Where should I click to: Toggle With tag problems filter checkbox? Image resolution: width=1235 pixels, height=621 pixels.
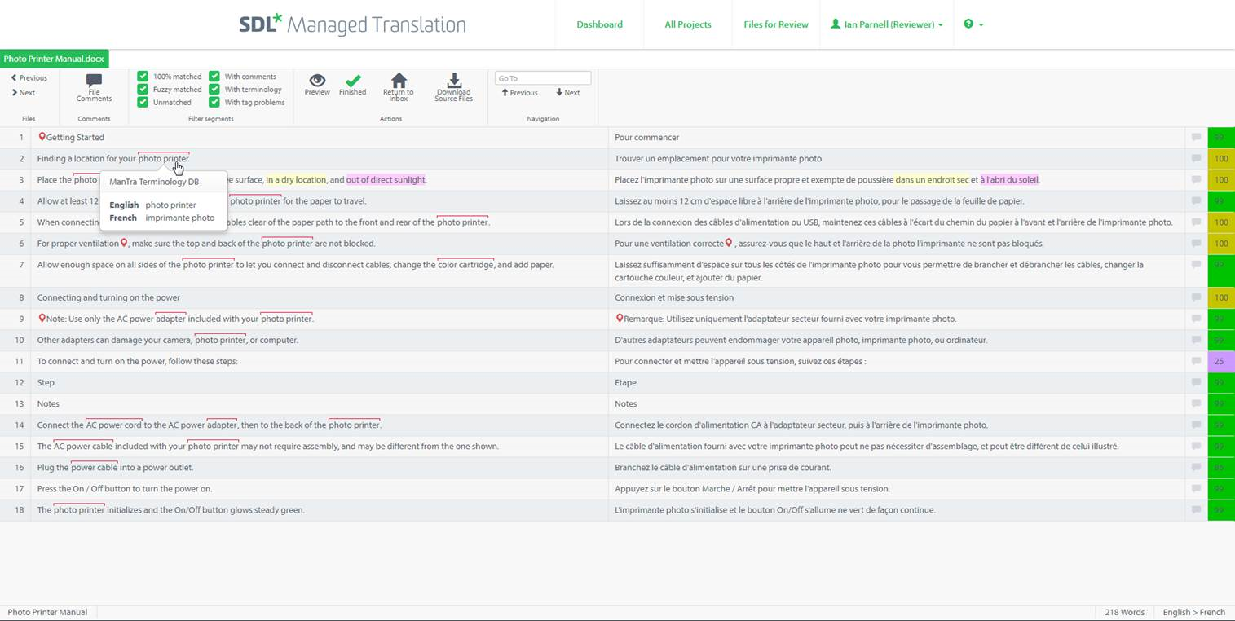coord(214,102)
